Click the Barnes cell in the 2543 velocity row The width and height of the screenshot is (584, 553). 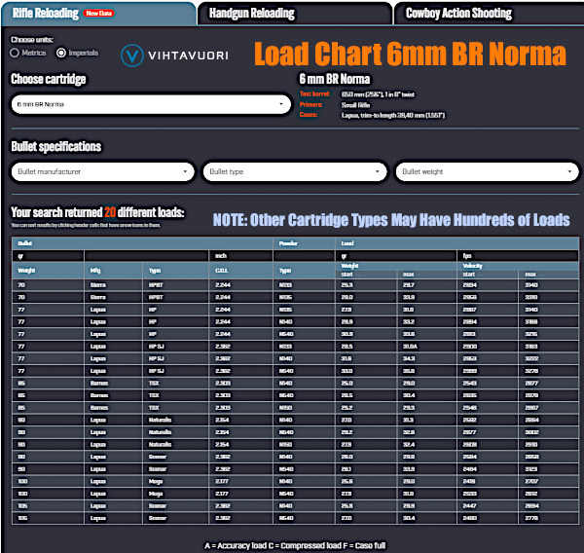(x=113, y=384)
